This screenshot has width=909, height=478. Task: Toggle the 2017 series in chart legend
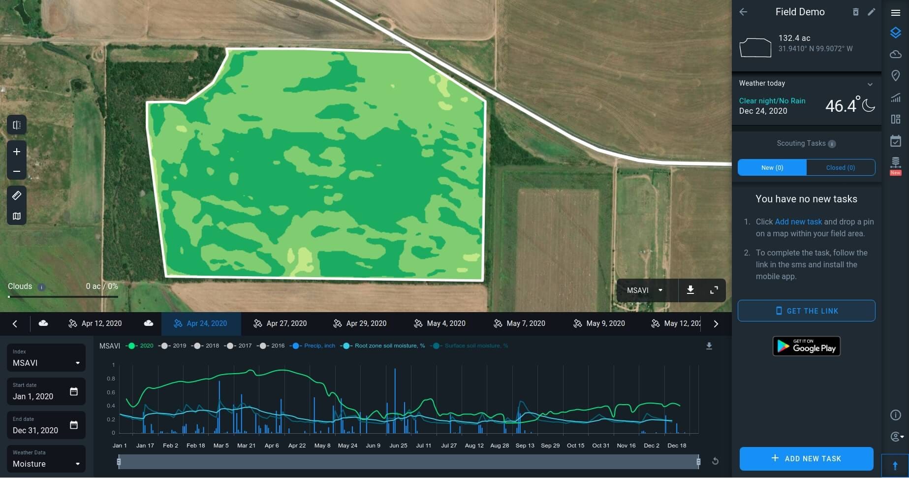[x=238, y=346]
